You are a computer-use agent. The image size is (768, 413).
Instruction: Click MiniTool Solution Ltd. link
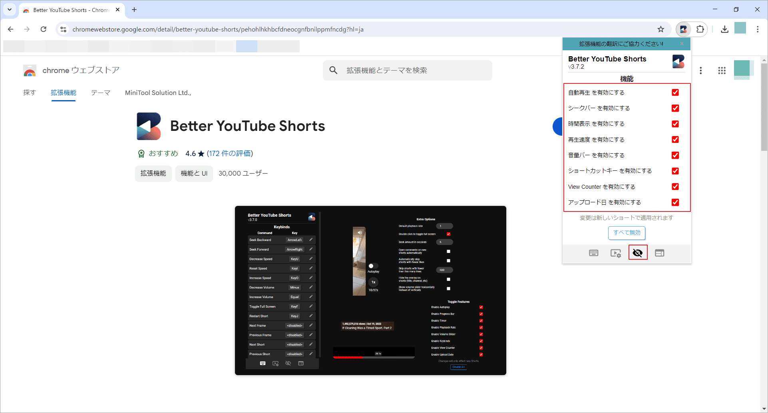click(158, 93)
